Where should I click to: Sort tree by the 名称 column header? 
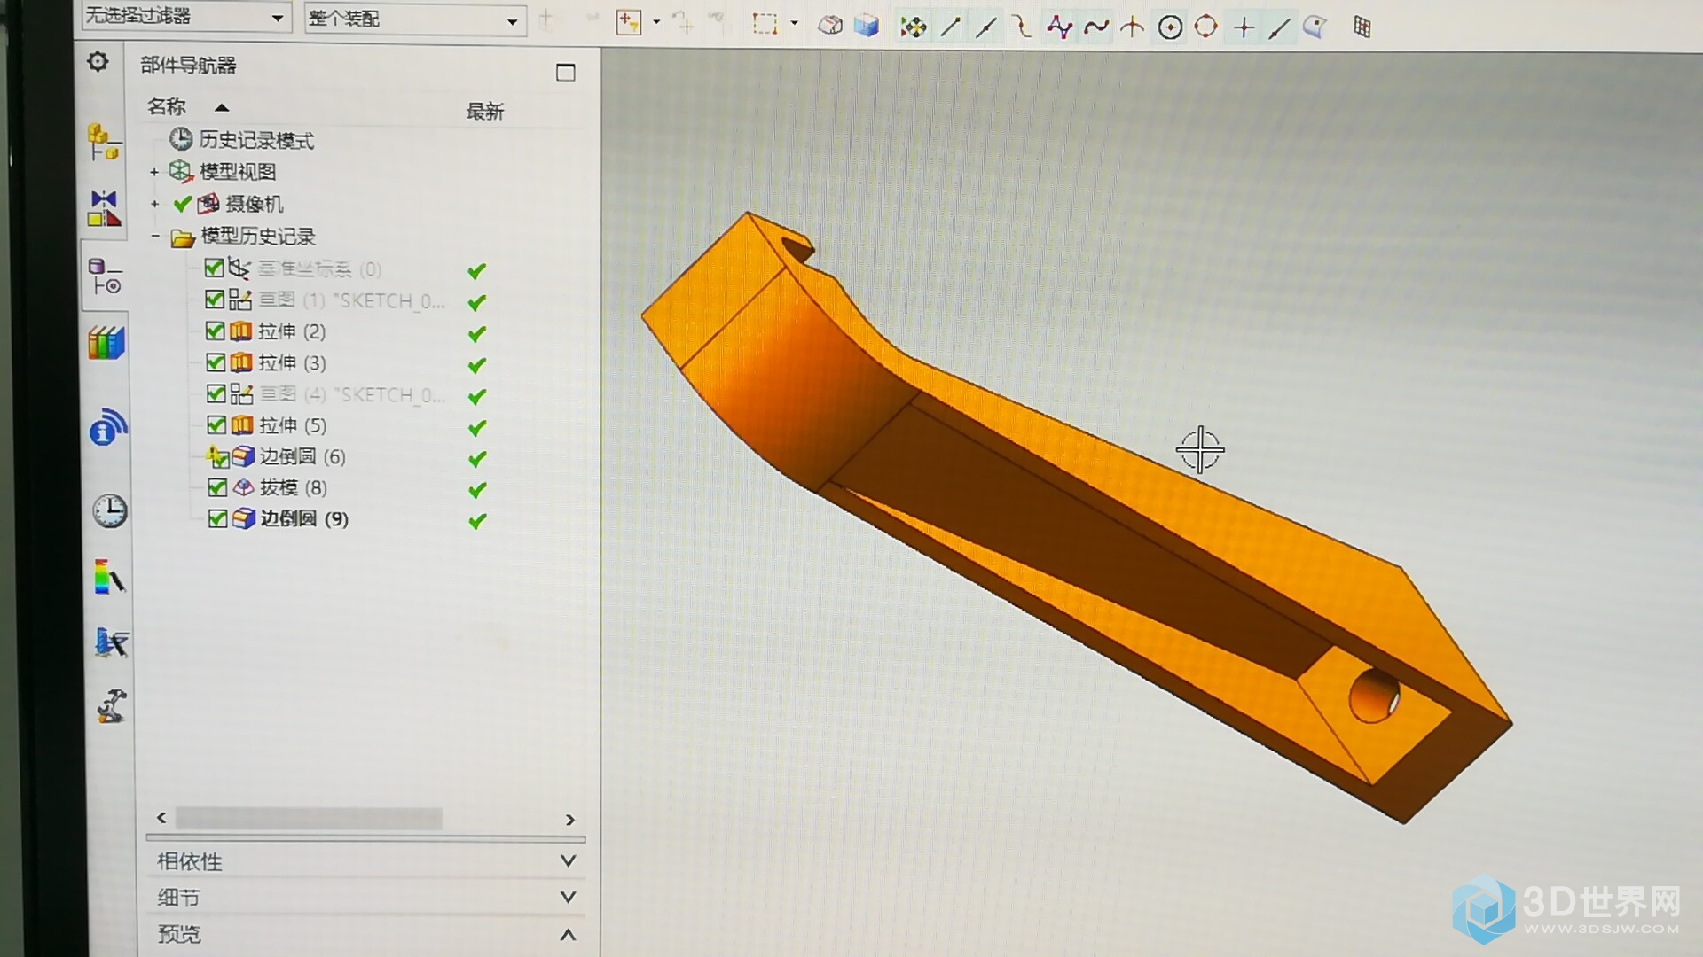pos(167,107)
